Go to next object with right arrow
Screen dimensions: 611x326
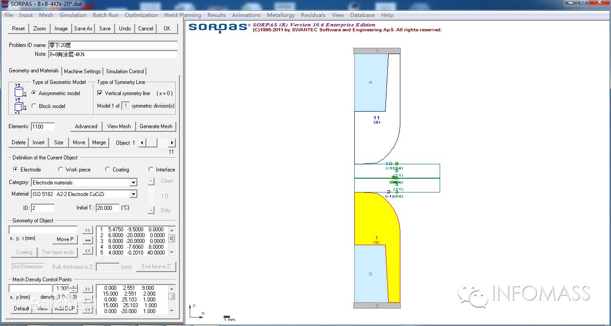172,143
